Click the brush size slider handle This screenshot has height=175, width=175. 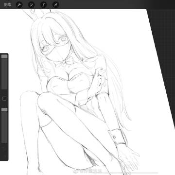tap(4, 56)
